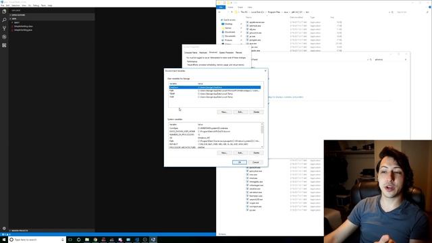432x243 pixels.
Task: Select the ComSpec system variable row
Action: click(x=215, y=128)
